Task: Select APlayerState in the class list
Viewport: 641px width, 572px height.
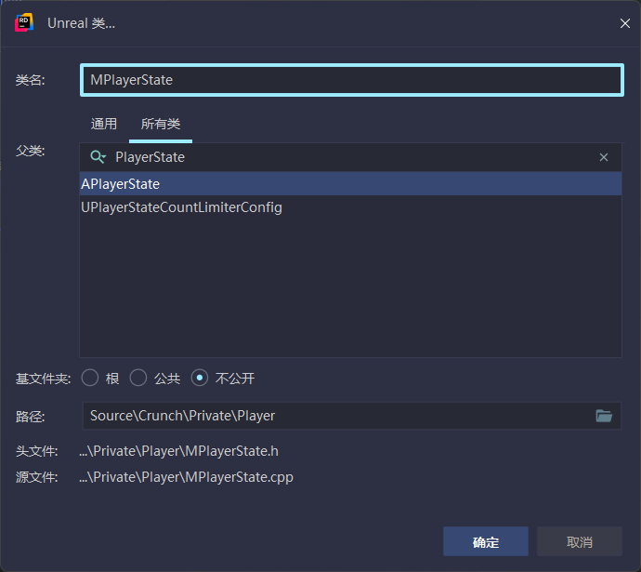Action: click(351, 184)
